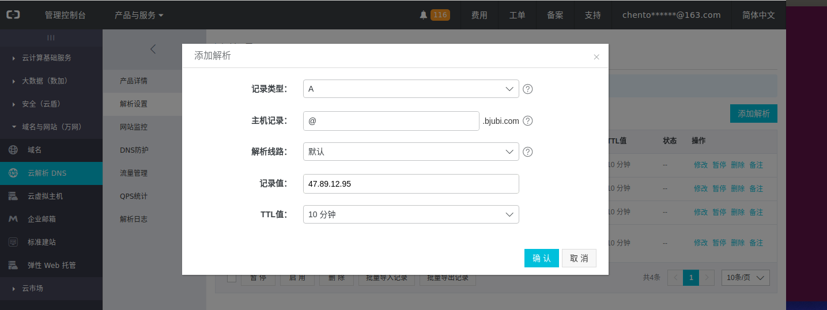Open the 记录类型 dropdown

(x=410, y=89)
